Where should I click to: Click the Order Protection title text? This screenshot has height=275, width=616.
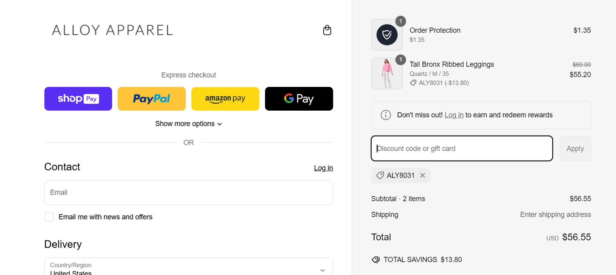[435, 30]
